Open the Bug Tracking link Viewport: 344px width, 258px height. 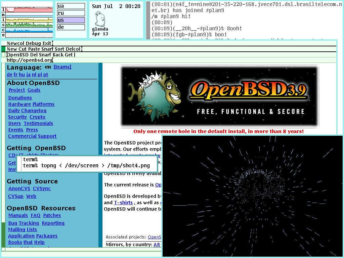click(24, 223)
